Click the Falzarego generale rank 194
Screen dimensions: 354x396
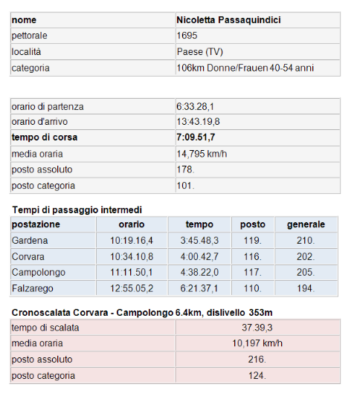click(306, 288)
